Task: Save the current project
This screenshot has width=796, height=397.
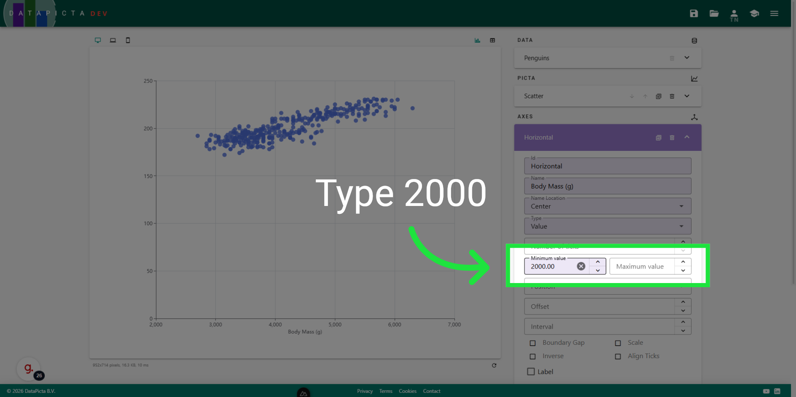Action: tap(694, 13)
